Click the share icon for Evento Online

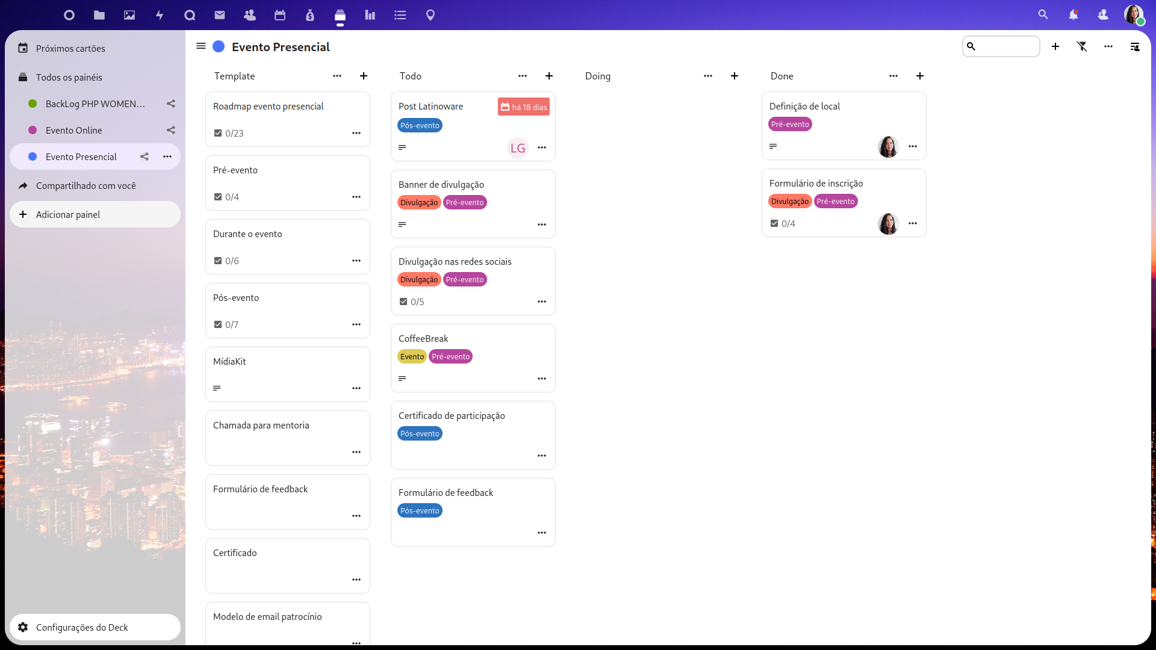pos(171,130)
